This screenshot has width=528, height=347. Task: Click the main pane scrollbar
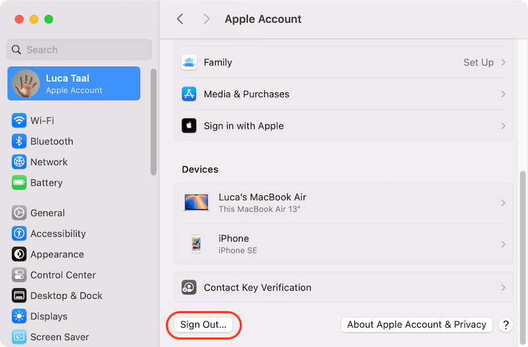pos(523,257)
